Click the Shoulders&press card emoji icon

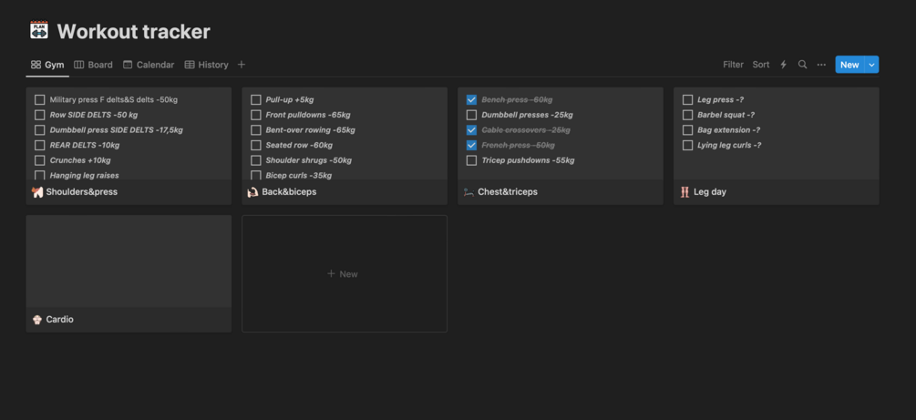(37, 191)
